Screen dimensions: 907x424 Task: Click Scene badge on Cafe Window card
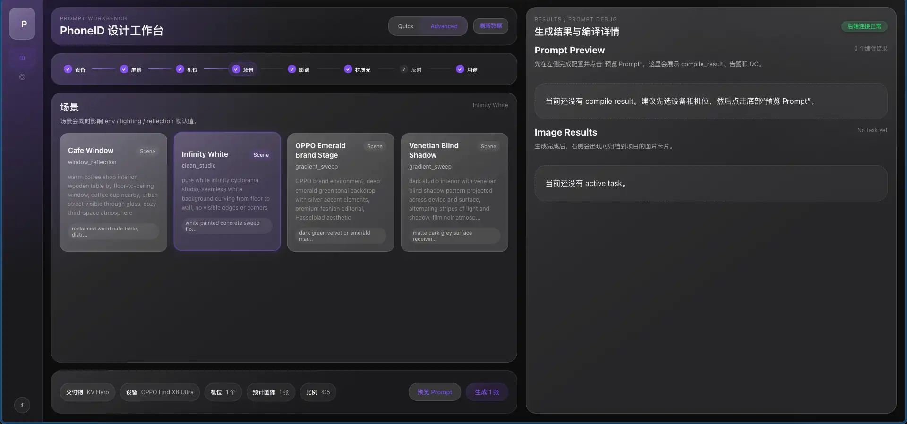(147, 151)
